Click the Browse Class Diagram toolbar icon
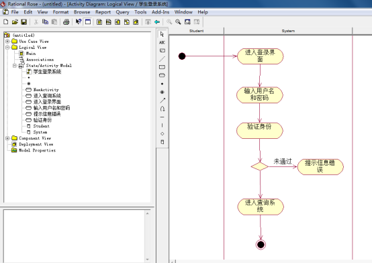This screenshot has width=372, height=263. tap(99, 22)
